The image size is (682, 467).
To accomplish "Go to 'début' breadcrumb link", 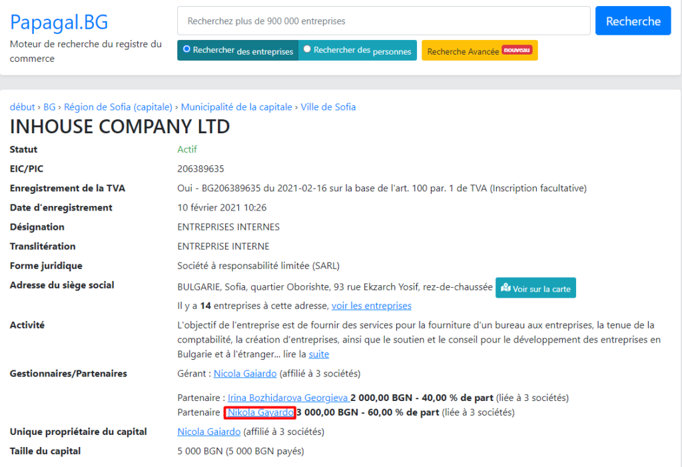I will [22, 107].
